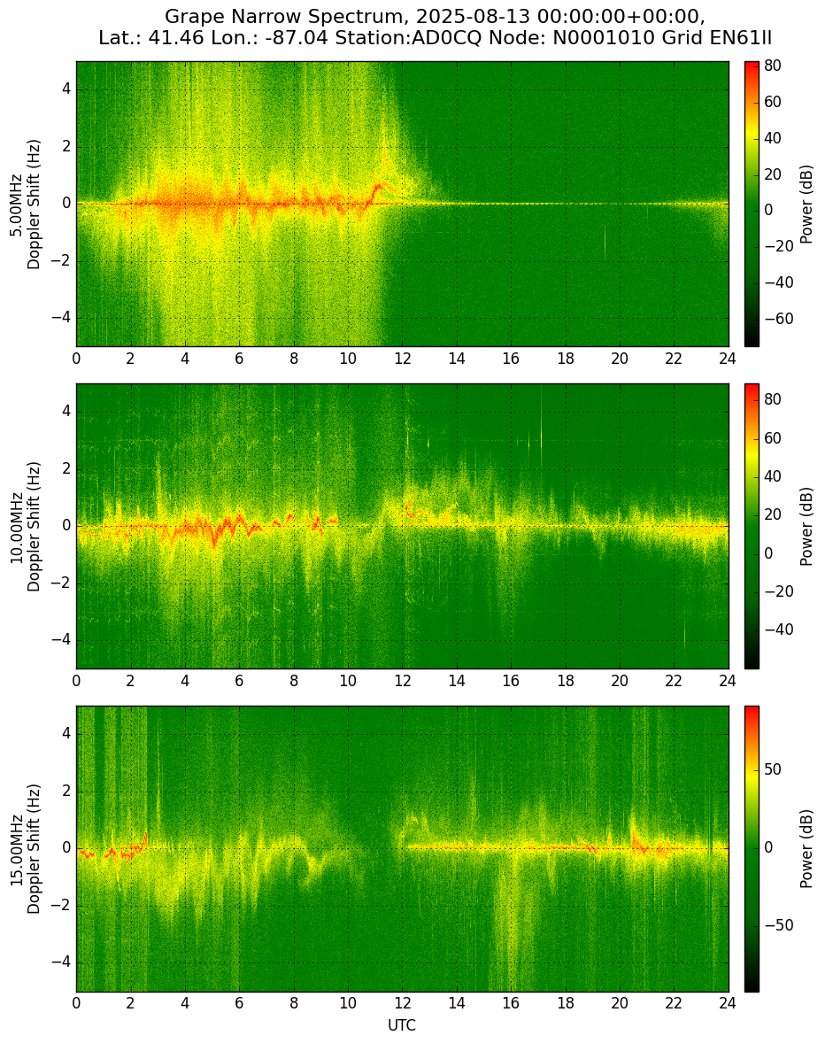Click the Power (dB) label of middle colorbar
Image resolution: width=825 pixels, height=1043 pixels.
pos(806,526)
